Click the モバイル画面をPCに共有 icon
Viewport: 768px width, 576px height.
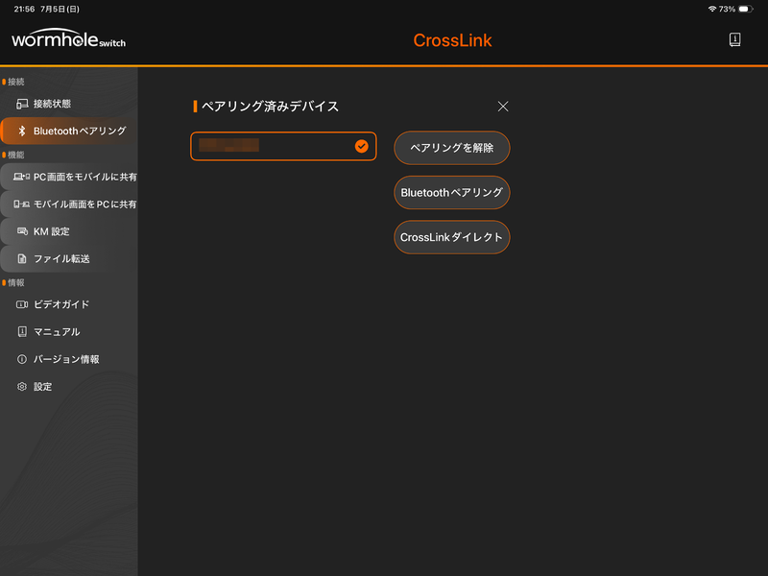(21, 204)
